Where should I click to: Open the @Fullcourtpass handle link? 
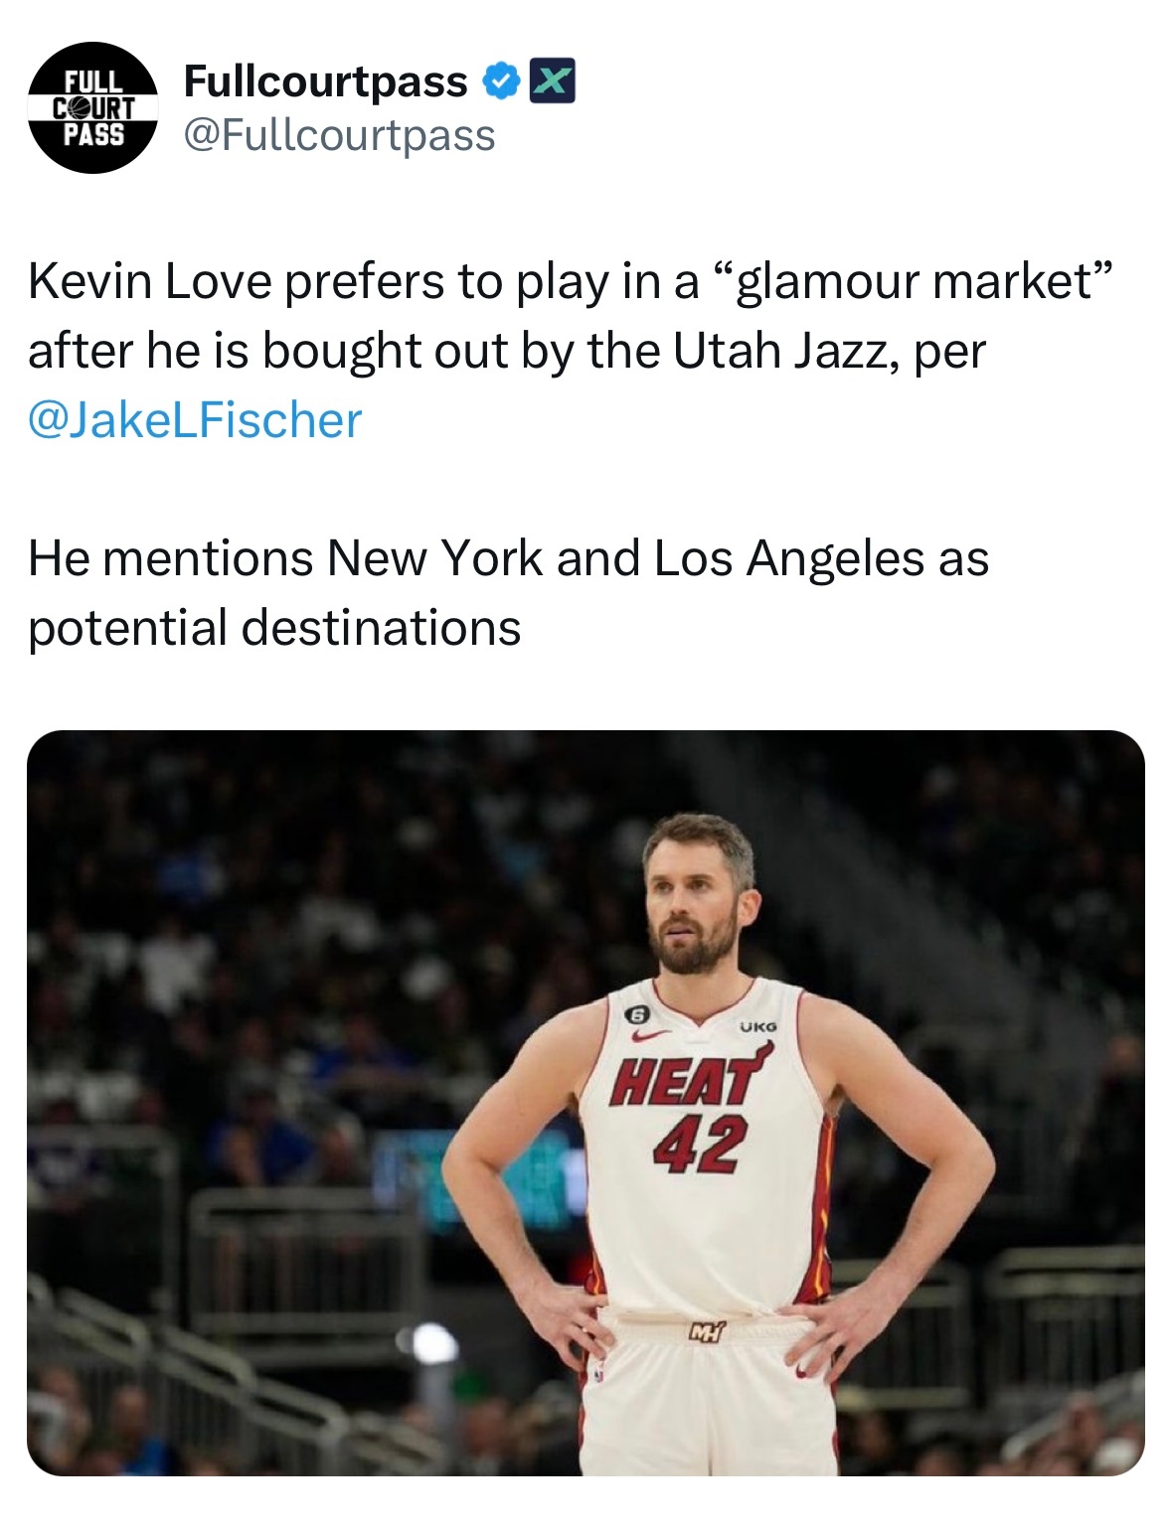tap(340, 135)
